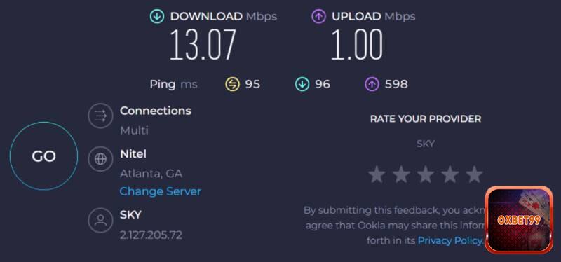Click the yellow idle ping icon

(232, 84)
